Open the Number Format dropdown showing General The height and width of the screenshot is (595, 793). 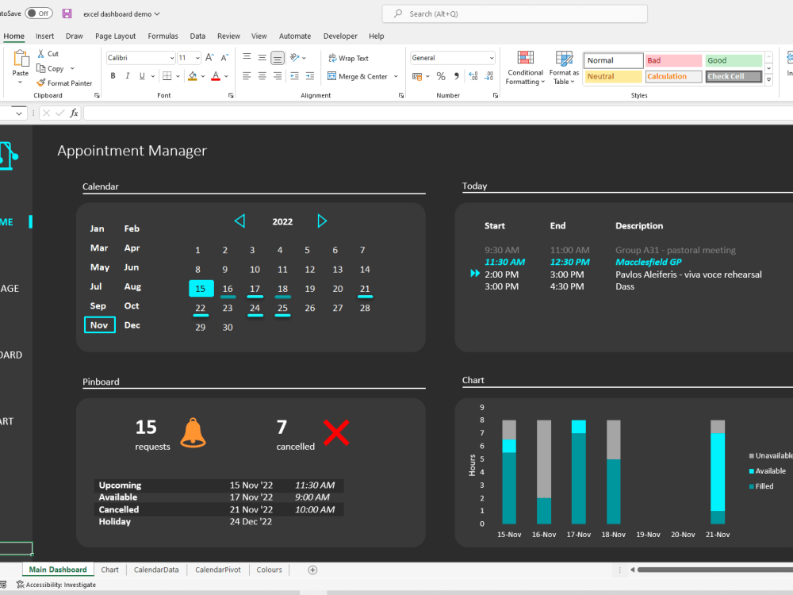pos(452,57)
